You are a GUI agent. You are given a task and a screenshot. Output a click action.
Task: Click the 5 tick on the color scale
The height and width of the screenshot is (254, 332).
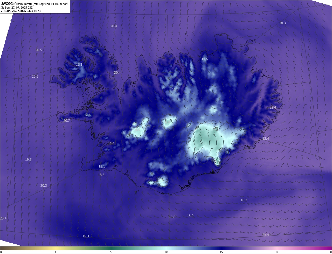point(111,252)
